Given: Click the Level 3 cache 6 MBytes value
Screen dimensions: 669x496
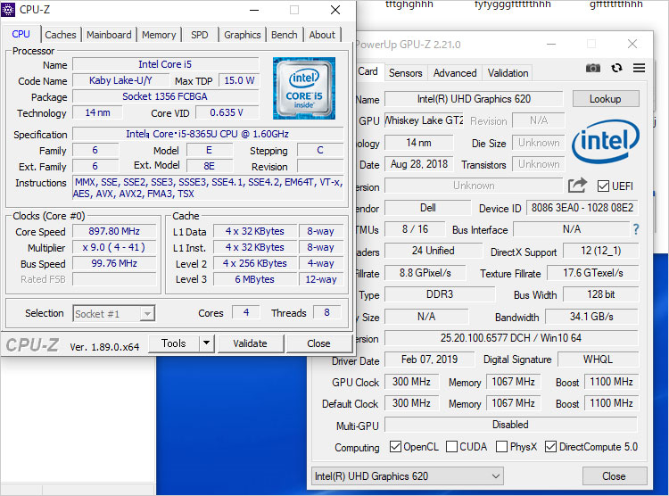Looking at the screenshot, I should [255, 279].
